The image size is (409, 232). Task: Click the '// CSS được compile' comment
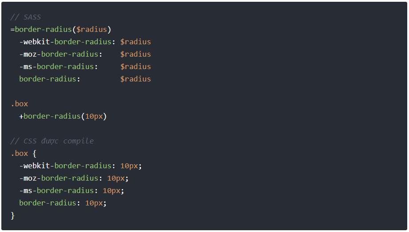[x=52, y=141]
